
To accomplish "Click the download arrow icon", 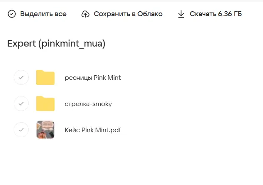I will point(181,14).
